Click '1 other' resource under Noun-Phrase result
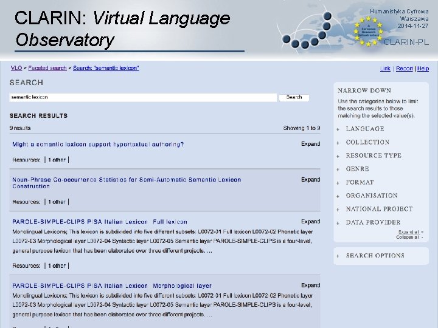Viewport: 438px width, 328px height. 57,202
